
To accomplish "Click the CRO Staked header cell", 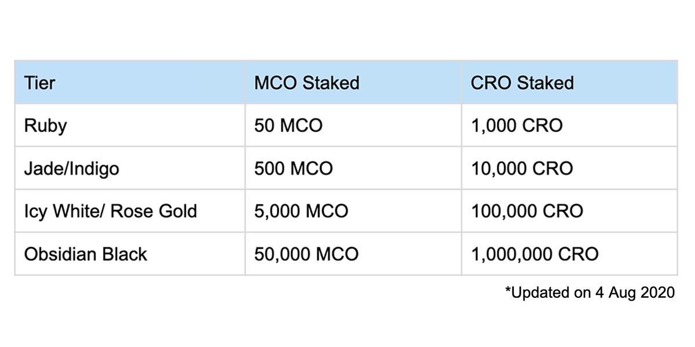I will (522, 83).
